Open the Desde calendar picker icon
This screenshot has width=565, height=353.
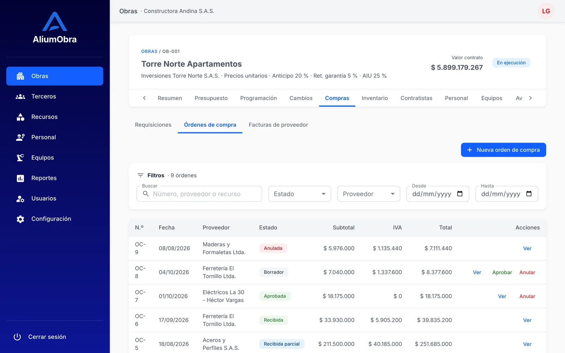(x=460, y=194)
